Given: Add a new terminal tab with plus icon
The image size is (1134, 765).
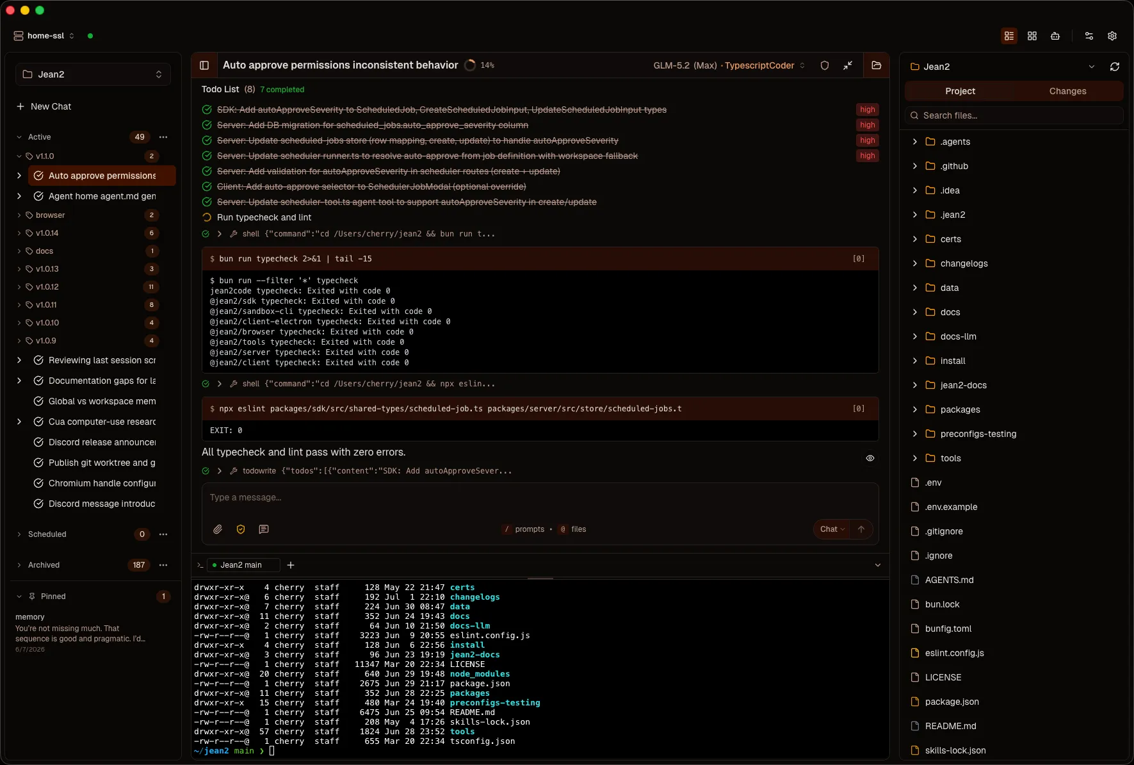Looking at the screenshot, I should (291, 565).
